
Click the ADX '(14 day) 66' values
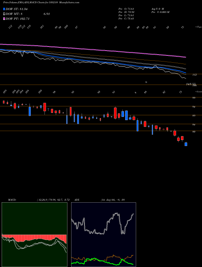[x=113, y=200]
